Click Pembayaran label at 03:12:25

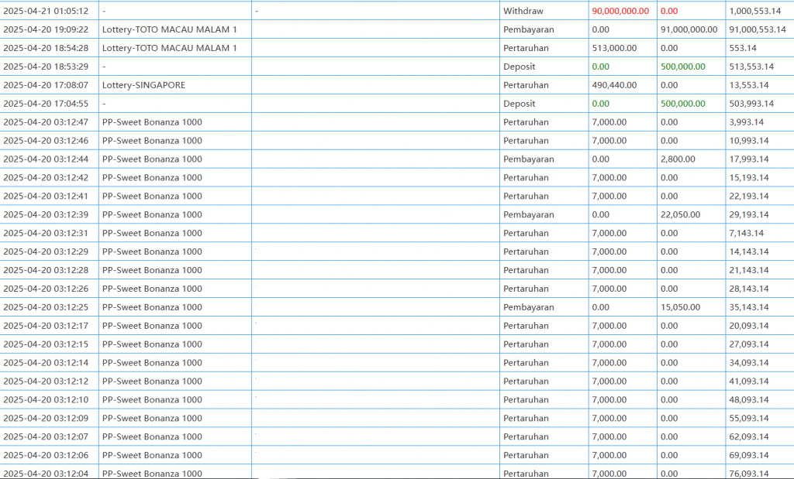(528, 307)
